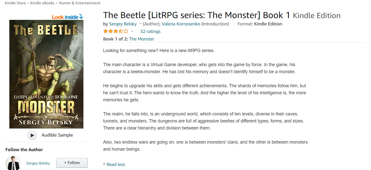This screenshot has height=170, width=371.
Task: Click Sergey Belsky name under Follow the Author
Action: tap(38, 163)
